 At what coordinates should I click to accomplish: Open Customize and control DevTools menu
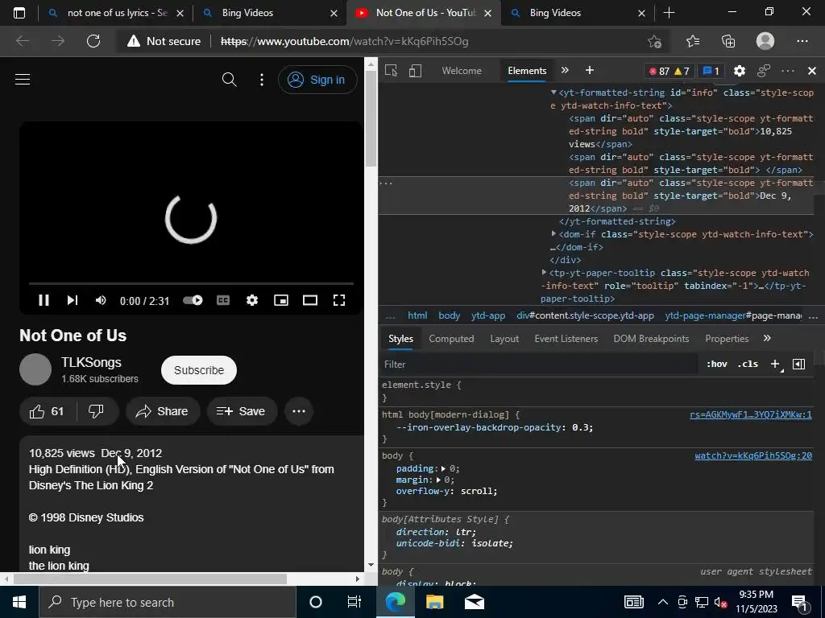tap(788, 71)
